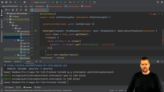The height and width of the screenshot is (92, 164).
Task: Click the 21:10 cursor position in status bar
Action: [112, 90]
